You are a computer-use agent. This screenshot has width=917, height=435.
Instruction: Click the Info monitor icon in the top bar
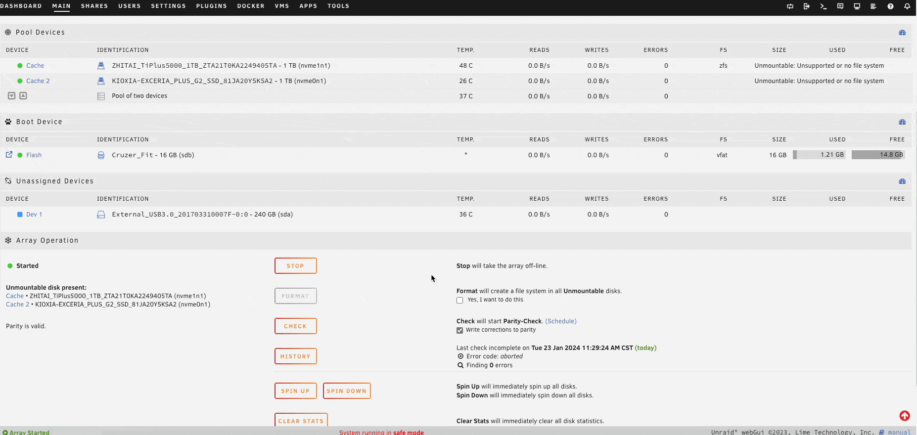857,6
